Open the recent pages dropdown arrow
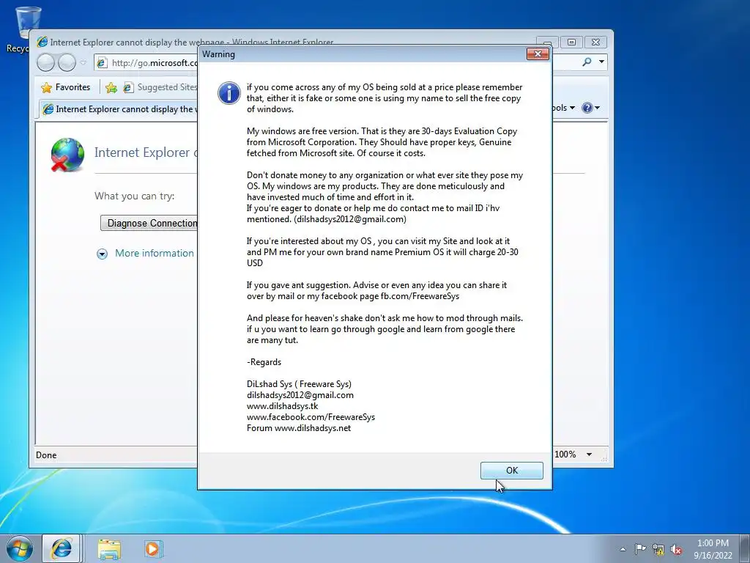The width and height of the screenshot is (750, 563). [83, 63]
